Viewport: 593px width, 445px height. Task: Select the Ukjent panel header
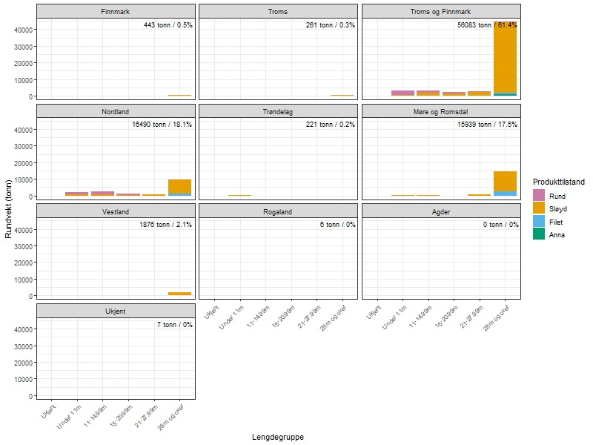116,311
